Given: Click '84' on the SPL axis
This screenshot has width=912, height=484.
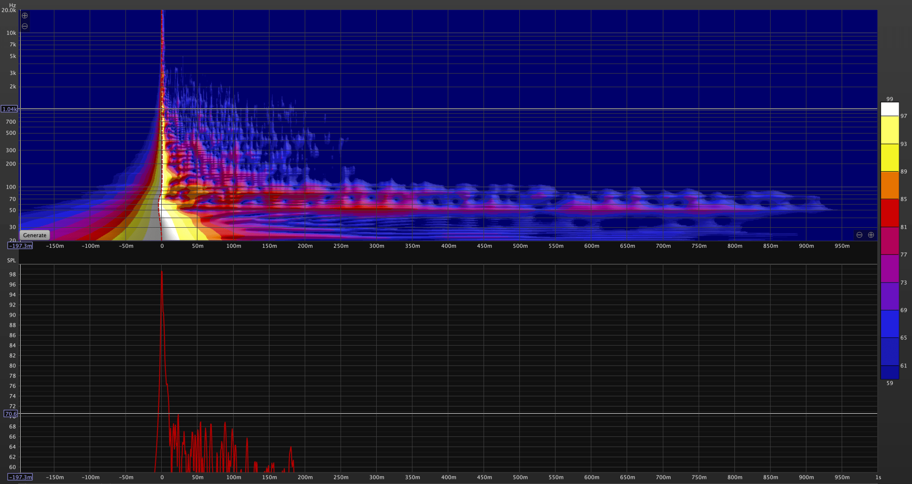Looking at the screenshot, I should (12, 345).
